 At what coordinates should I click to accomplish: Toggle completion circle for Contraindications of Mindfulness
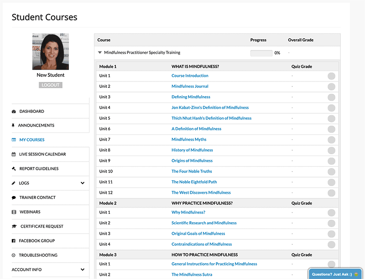[x=331, y=244]
